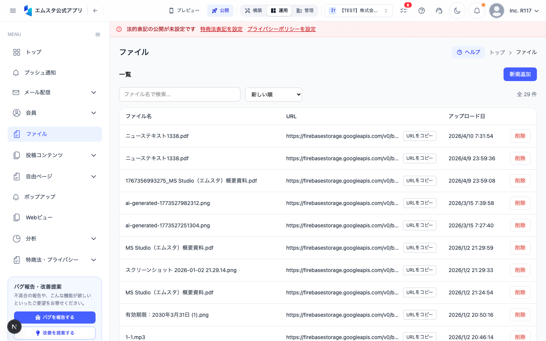This screenshot has height=341, width=546.
Task: Open the Inc. R117 account dropdown
Action: 524,11
